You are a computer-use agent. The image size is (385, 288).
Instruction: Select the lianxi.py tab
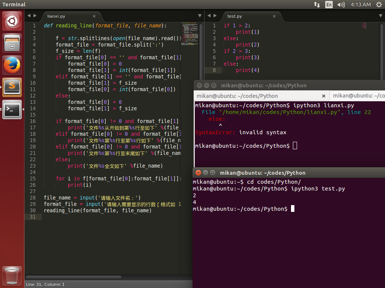coord(56,16)
